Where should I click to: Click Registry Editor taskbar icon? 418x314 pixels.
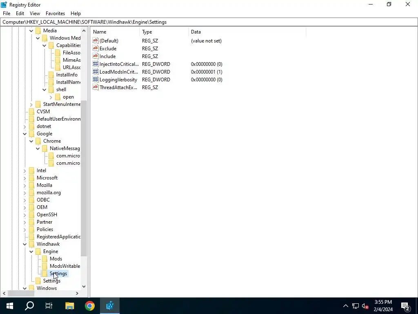pos(110,306)
